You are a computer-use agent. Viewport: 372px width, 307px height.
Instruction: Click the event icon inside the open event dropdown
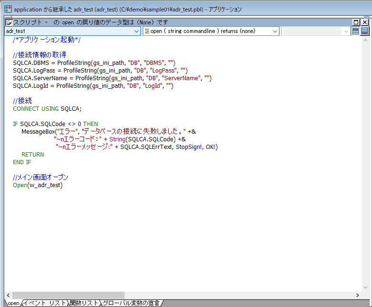click(147, 31)
